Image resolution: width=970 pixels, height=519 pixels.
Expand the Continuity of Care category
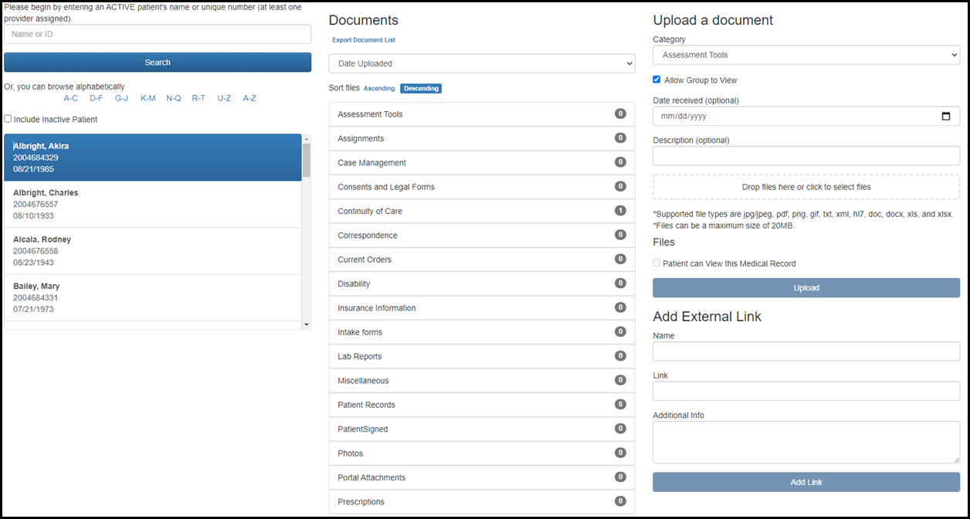[481, 211]
